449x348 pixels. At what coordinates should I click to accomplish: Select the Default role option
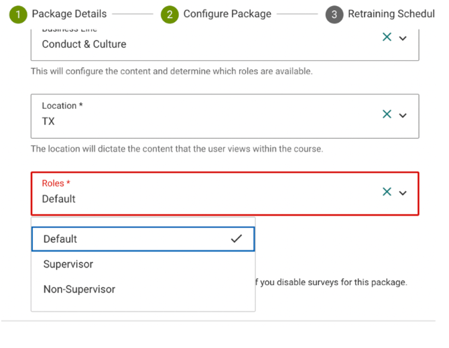143,239
